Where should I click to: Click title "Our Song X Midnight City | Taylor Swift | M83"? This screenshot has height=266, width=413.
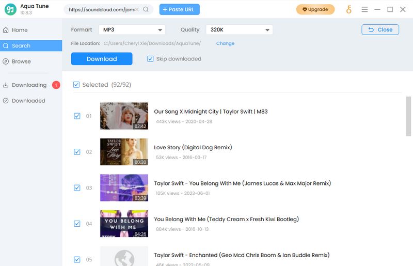pyautogui.click(x=211, y=112)
